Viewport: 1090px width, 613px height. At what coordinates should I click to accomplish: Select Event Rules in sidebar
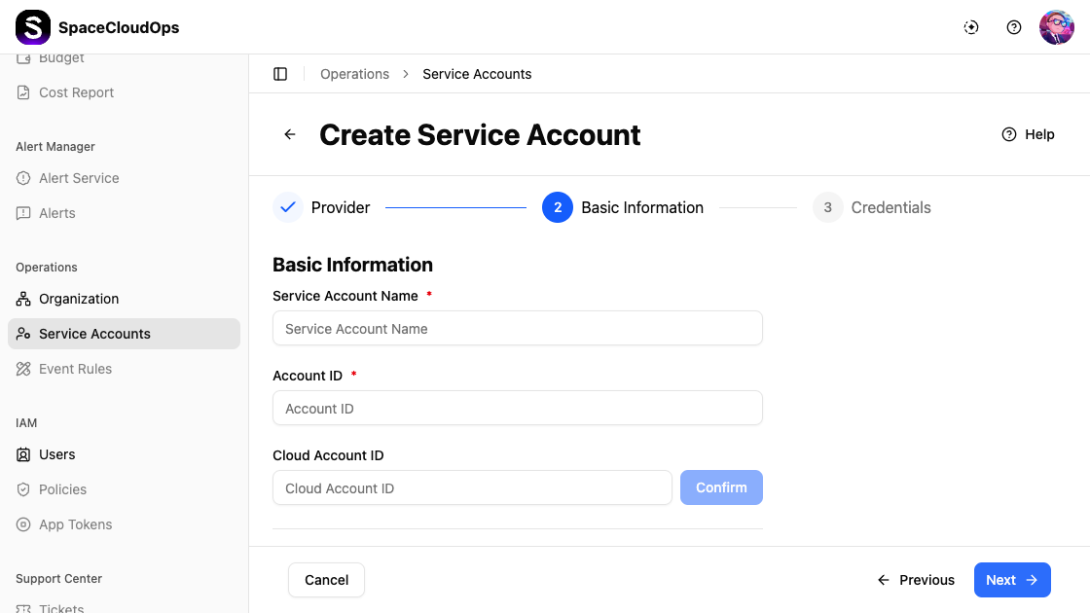point(75,369)
